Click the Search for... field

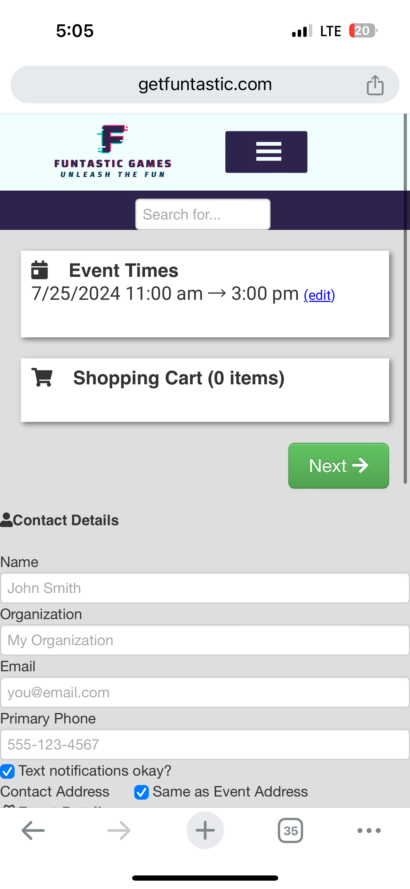[x=203, y=214]
